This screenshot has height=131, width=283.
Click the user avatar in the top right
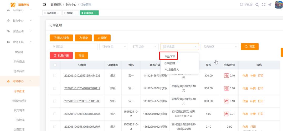[x=279, y=5]
